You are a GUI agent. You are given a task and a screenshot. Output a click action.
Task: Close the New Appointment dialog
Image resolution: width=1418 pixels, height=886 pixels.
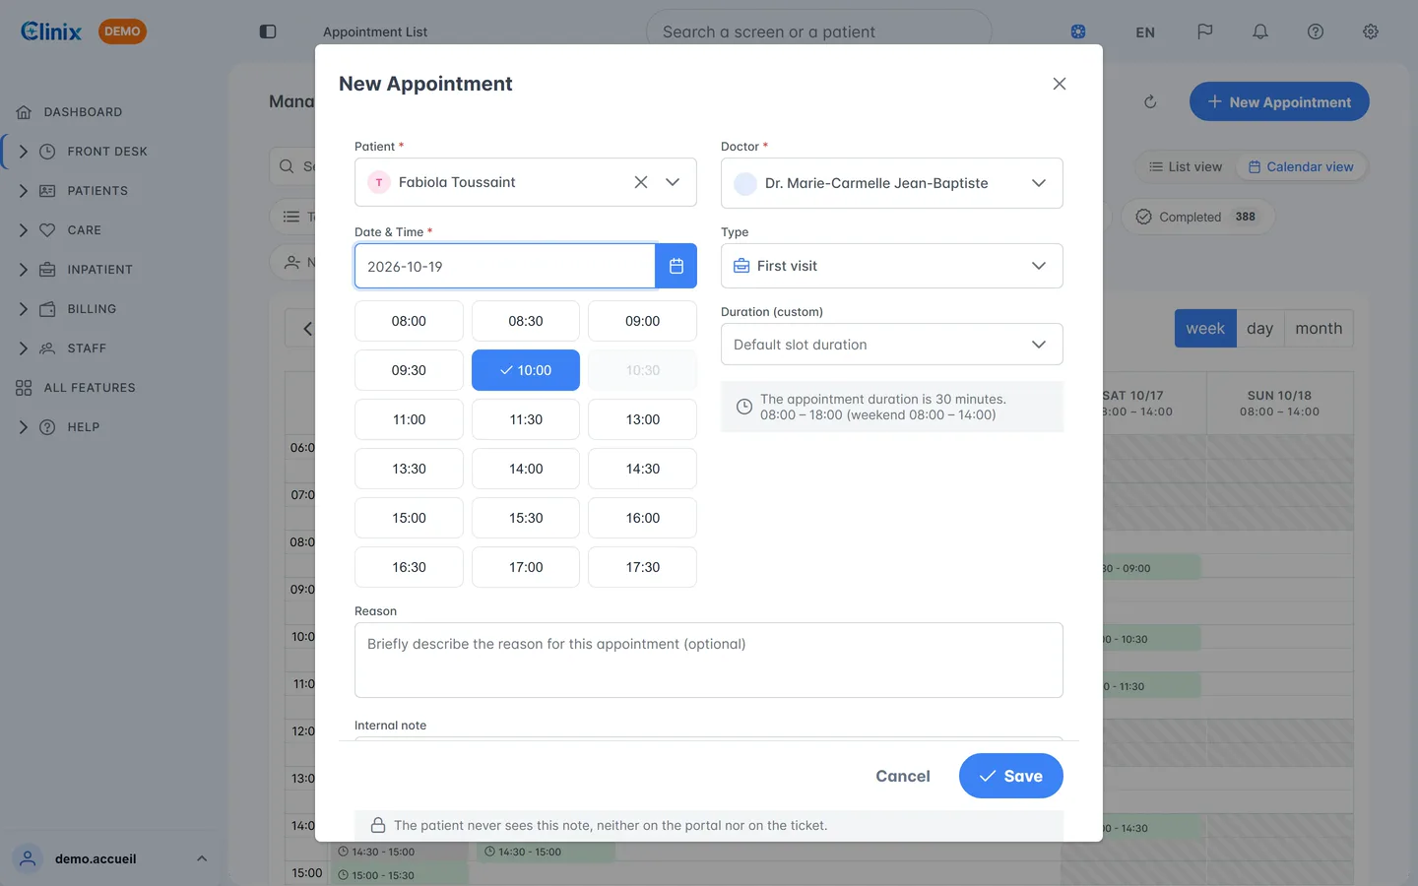[x=1060, y=84]
